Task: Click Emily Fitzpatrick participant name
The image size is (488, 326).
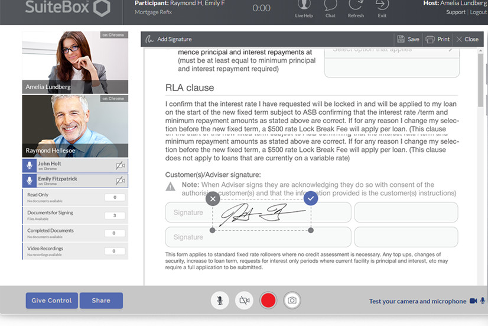Action: click(57, 179)
